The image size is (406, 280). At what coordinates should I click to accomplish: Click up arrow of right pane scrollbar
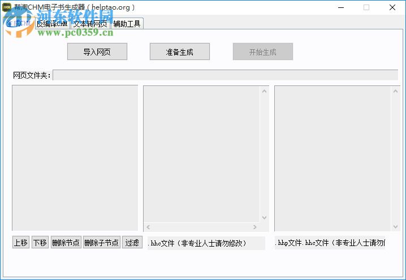(395, 91)
